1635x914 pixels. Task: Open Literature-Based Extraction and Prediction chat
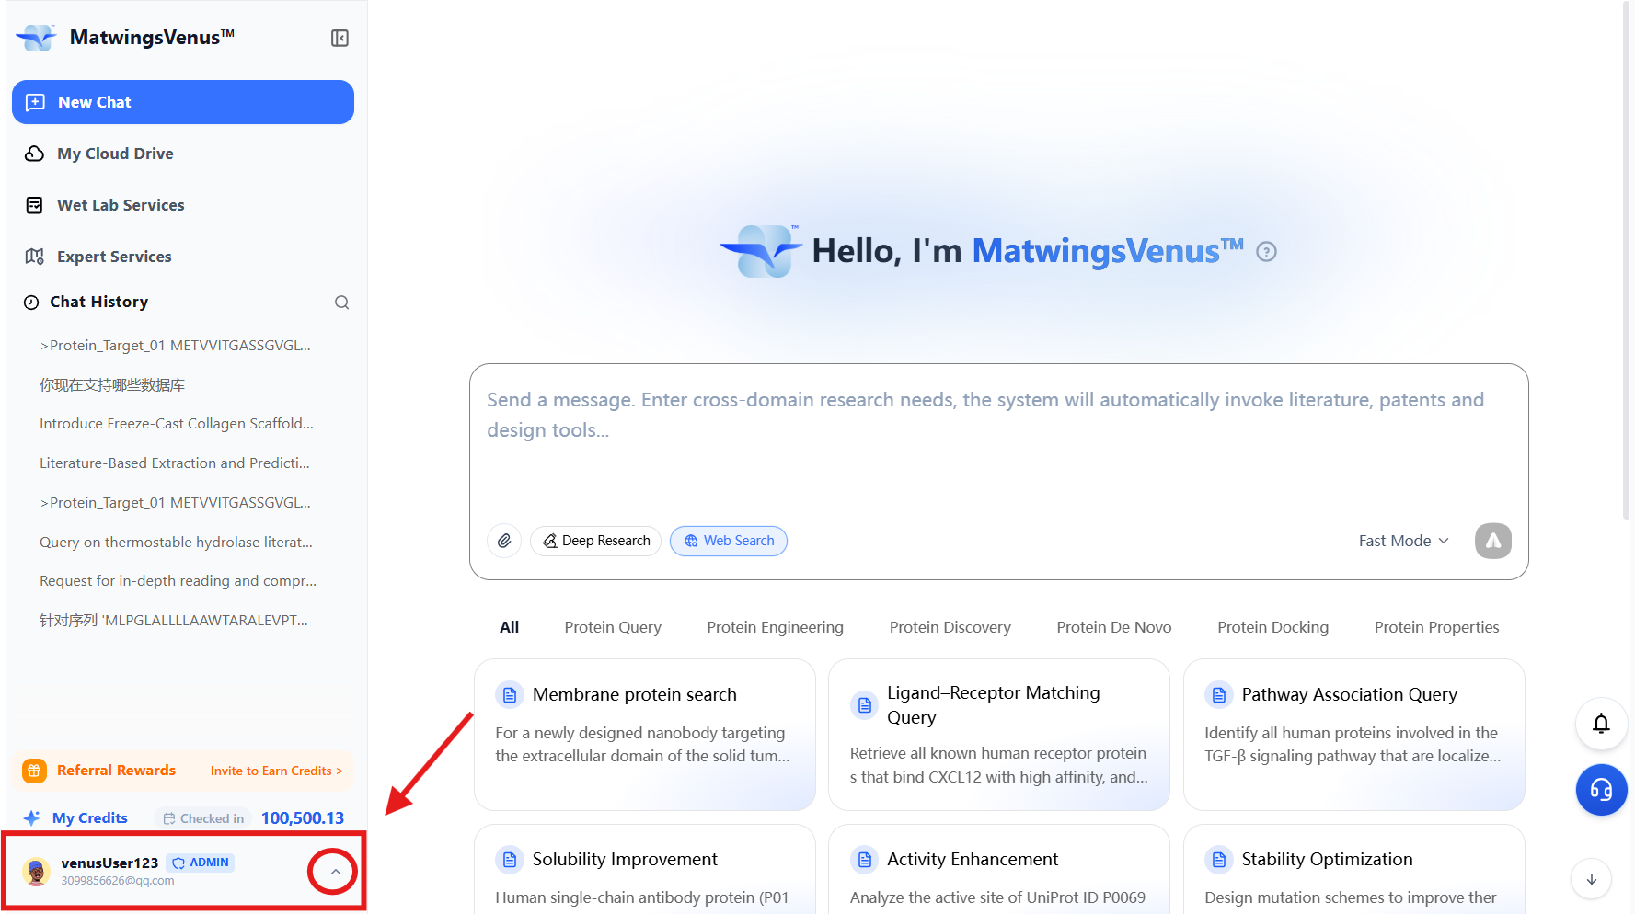(x=175, y=463)
